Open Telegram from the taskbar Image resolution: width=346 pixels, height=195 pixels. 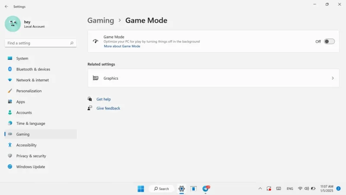pyautogui.click(x=205, y=188)
